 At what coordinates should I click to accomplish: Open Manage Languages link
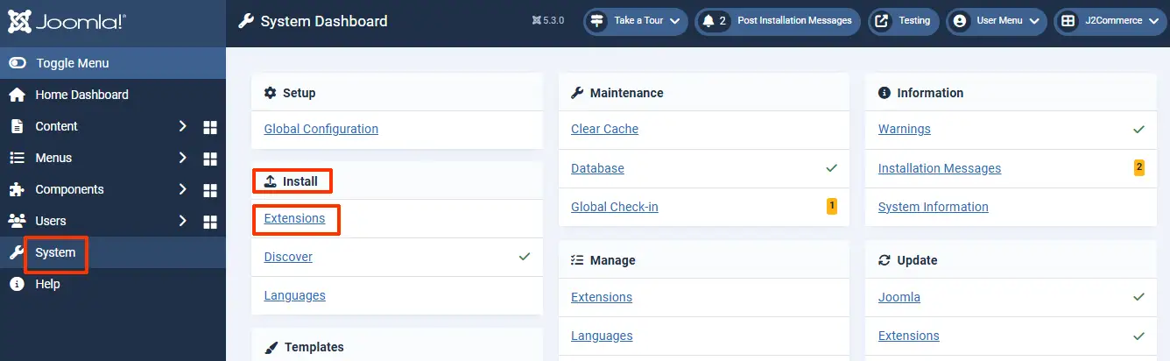click(602, 336)
